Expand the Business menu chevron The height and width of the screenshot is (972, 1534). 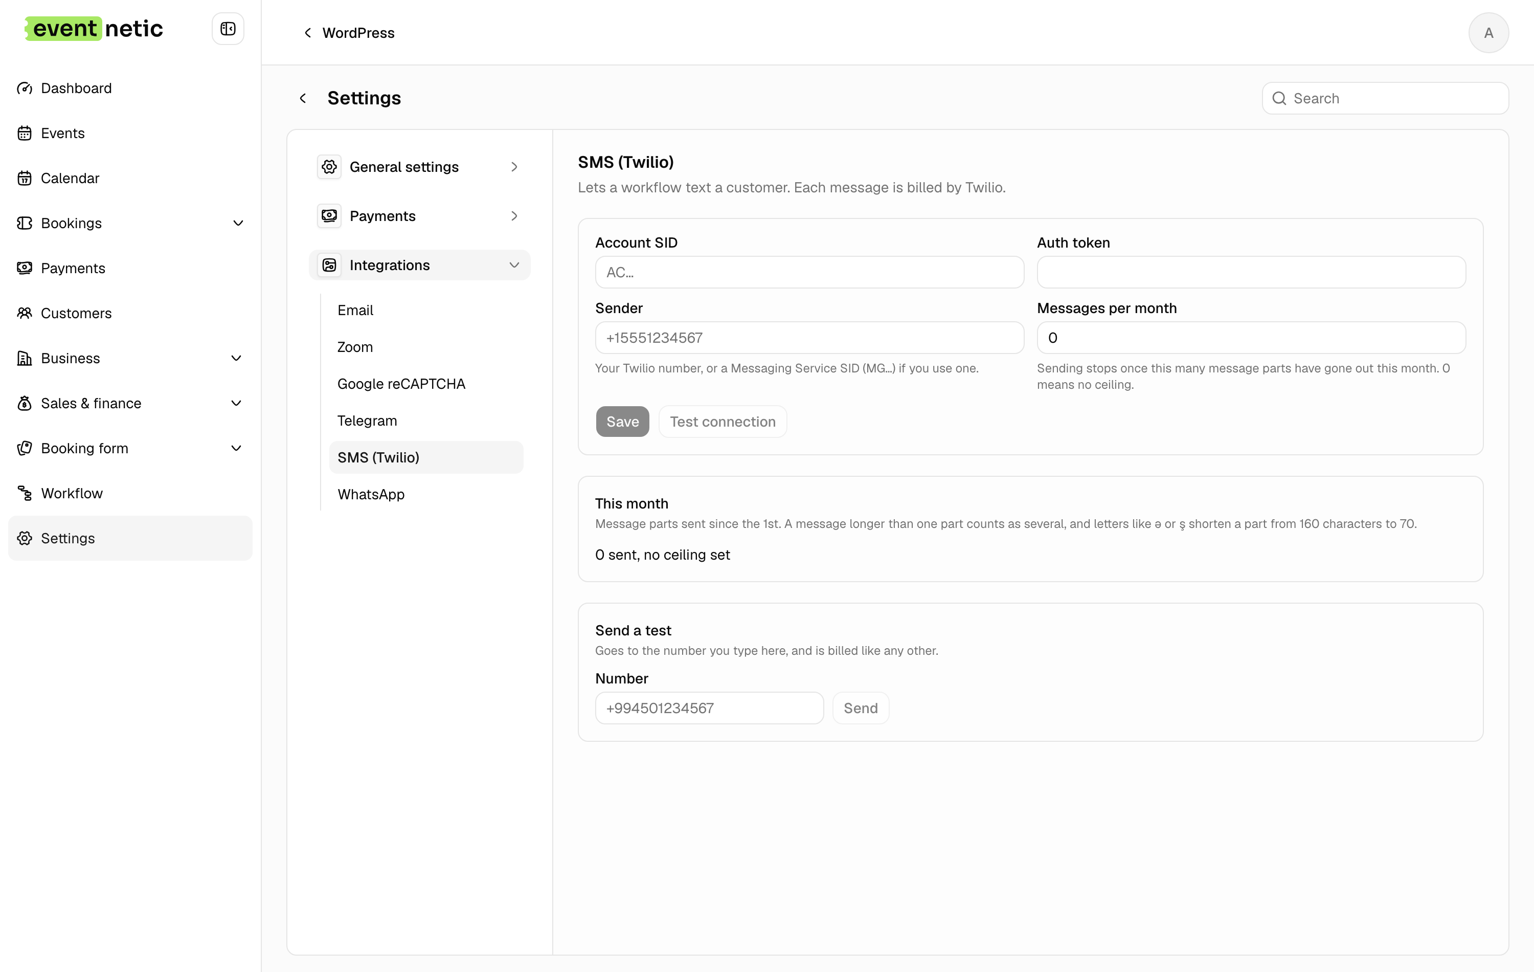coord(236,358)
